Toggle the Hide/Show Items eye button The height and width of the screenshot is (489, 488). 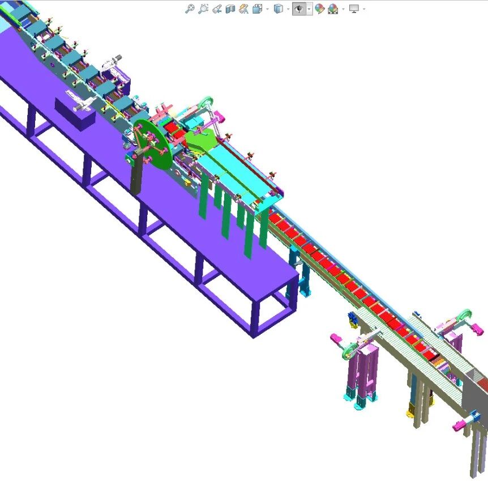[x=298, y=8]
